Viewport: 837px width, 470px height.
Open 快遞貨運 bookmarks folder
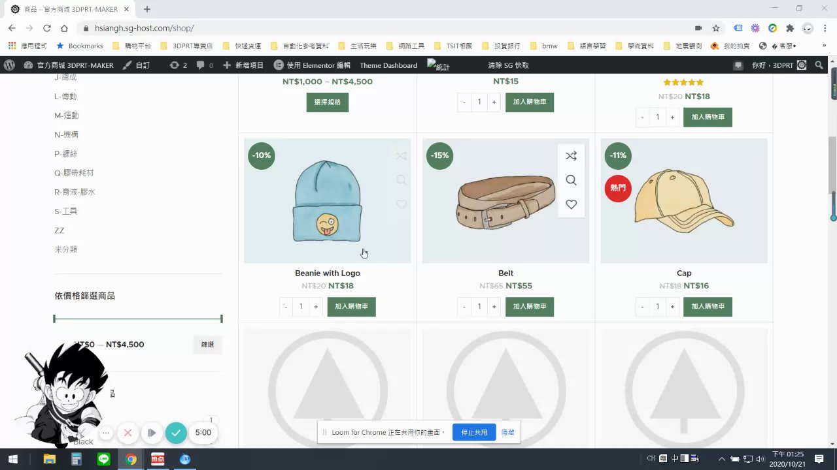click(x=242, y=46)
